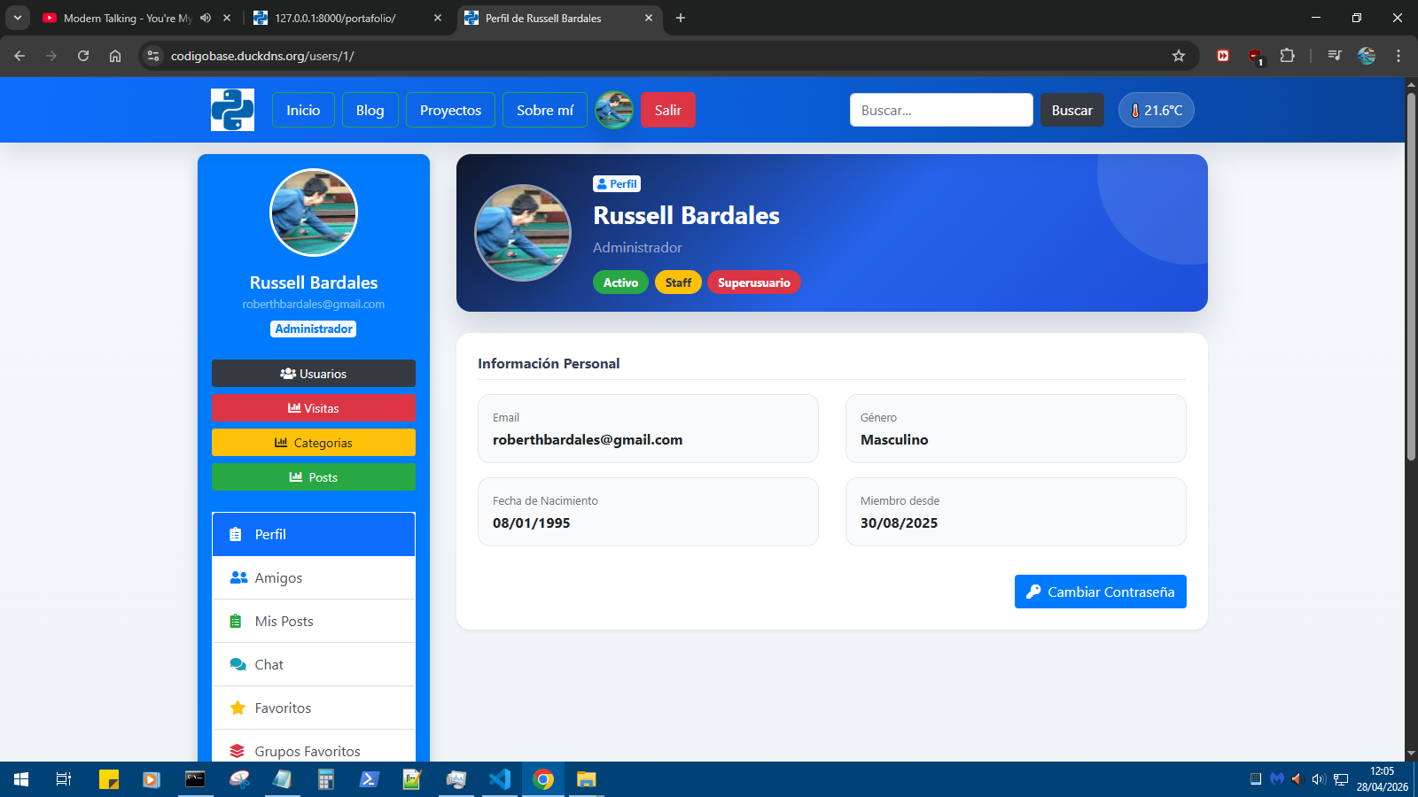
Task: Expand the tab search dropdown arrow
Action: (x=17, y=18)
